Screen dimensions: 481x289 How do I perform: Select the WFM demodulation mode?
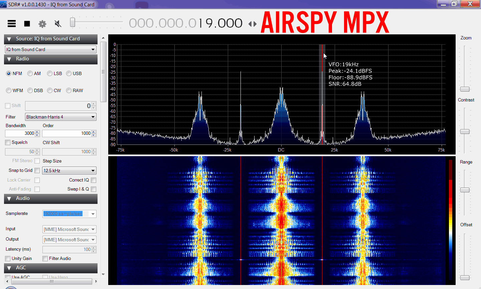[x=9, y=90]
